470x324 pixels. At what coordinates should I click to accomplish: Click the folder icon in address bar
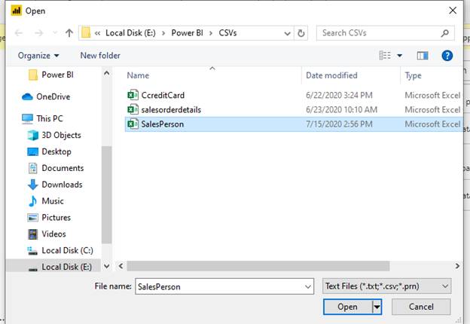(x=86, y=33)
